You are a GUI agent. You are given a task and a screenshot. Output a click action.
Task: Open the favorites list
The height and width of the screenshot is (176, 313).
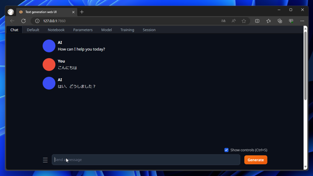pyautogui.click(x=268, y=21)
